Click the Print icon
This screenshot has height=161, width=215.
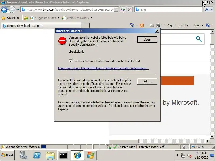coord(158,25)
